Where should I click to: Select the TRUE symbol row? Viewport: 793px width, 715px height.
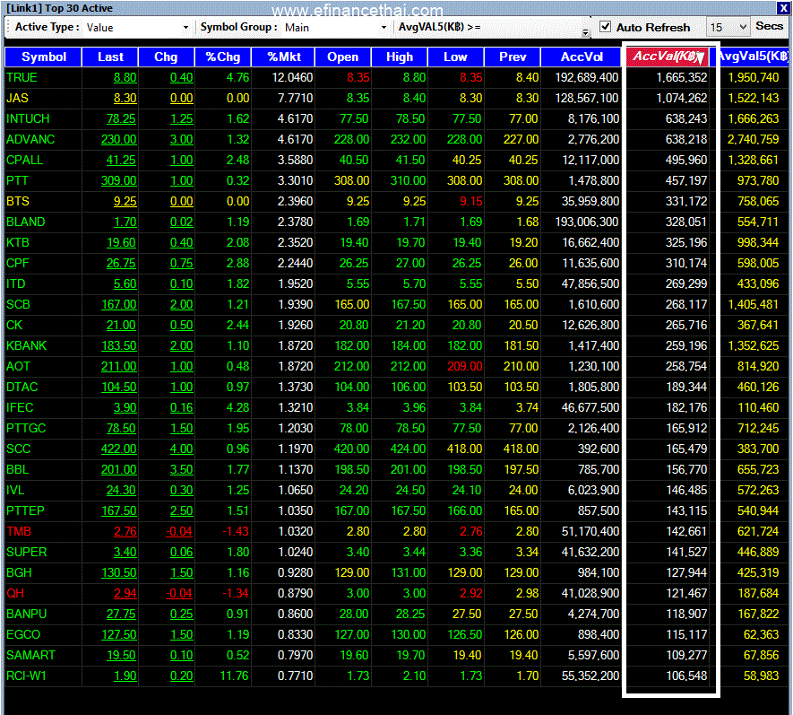22,77
